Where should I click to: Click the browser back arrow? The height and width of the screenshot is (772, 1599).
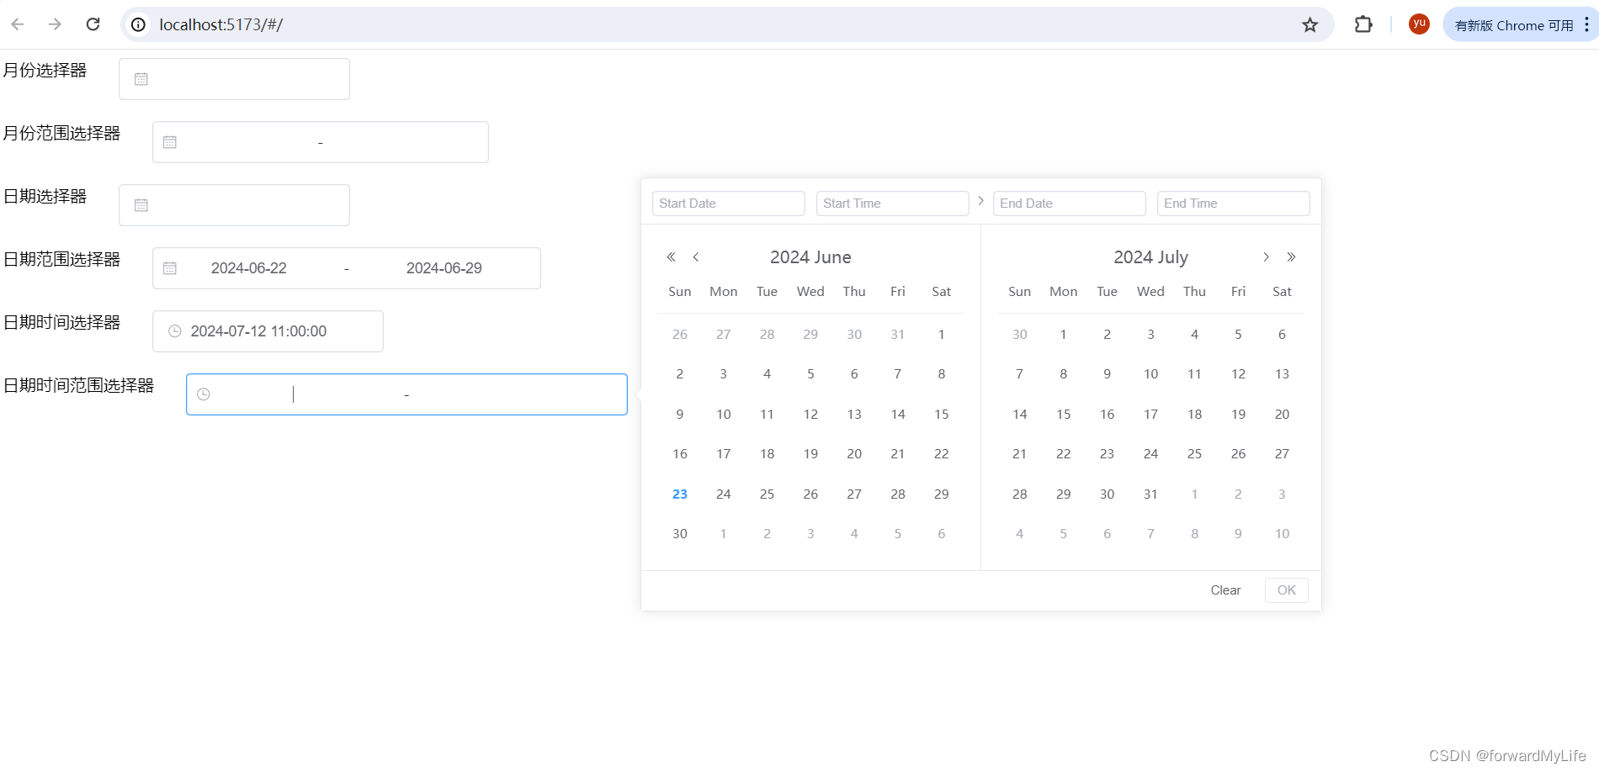(x=18, y=24)
